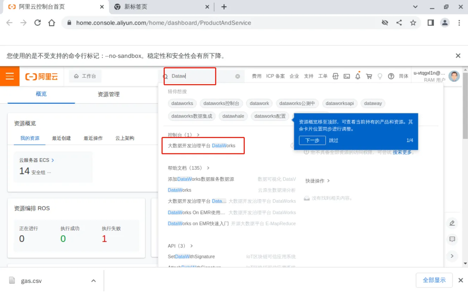Open the help question mark icon
The height and width of the screenshot is (293, 468).
point(391,76)
